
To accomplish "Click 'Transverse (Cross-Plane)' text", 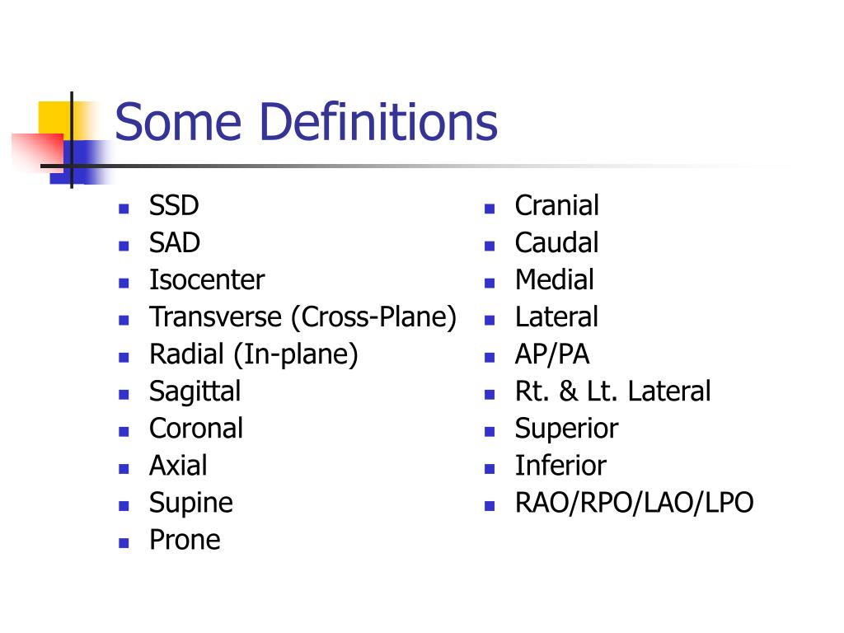I will point(303,317).
